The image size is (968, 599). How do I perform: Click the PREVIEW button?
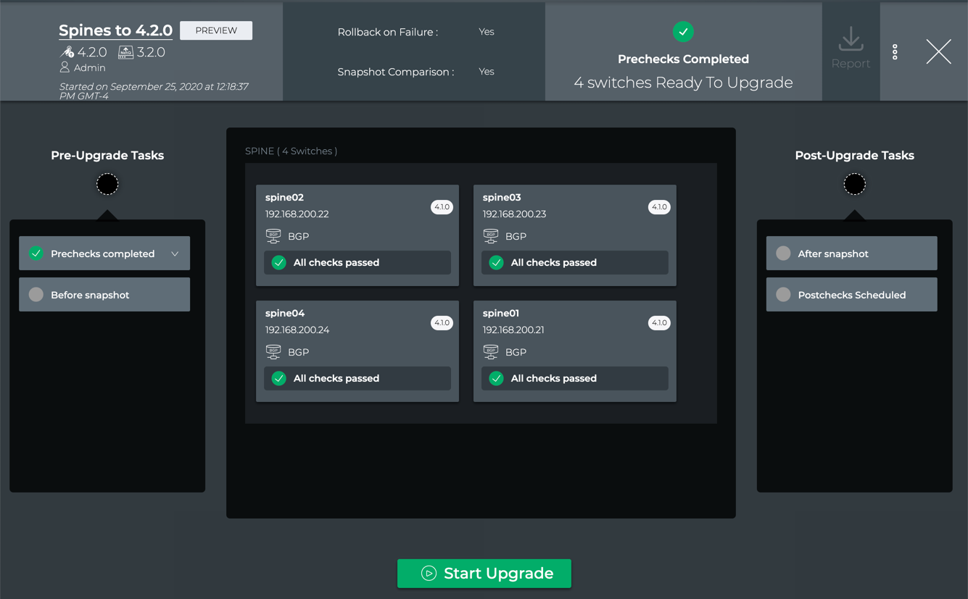pos(216,30)
